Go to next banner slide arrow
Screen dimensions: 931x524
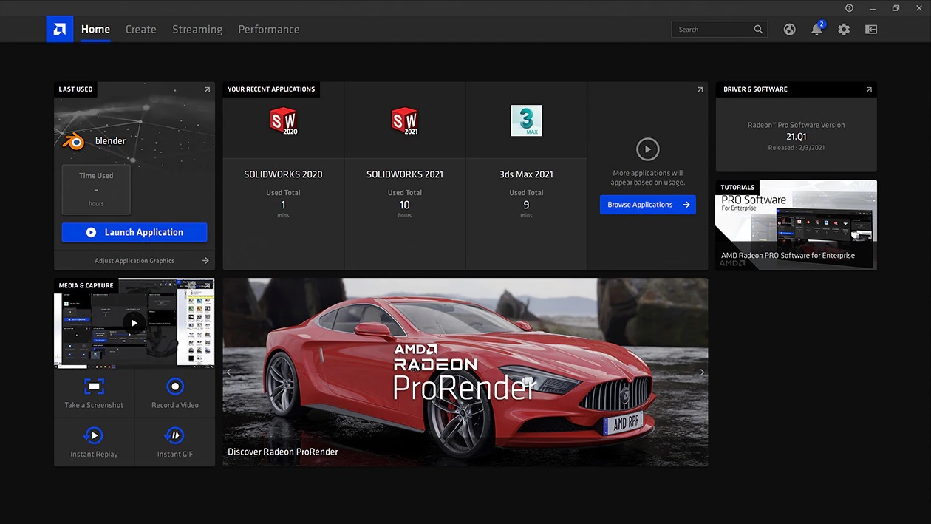pos(701,372)
